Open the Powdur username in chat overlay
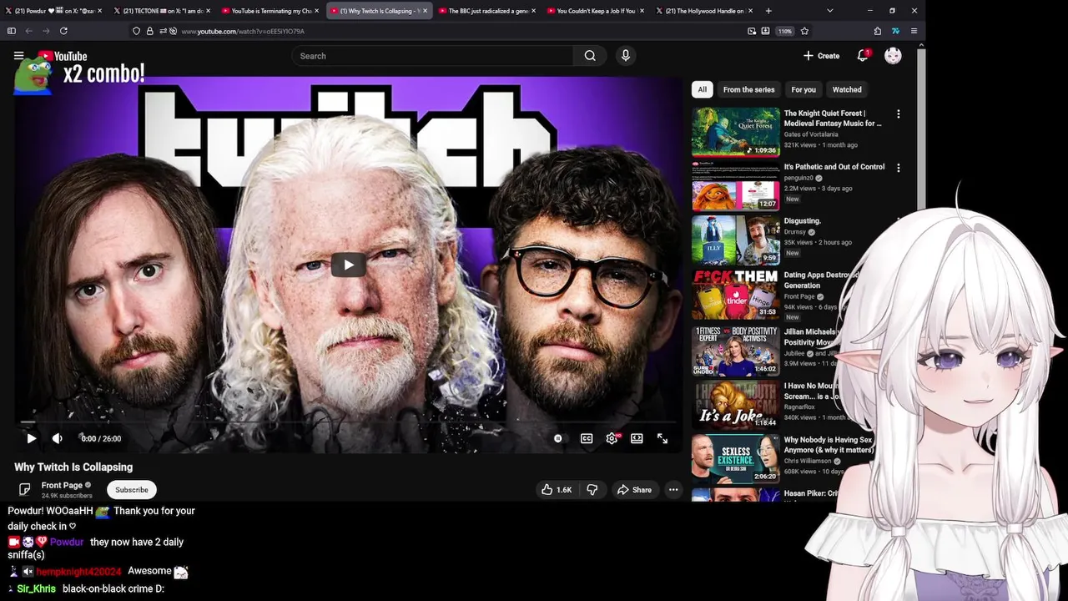 67,542
